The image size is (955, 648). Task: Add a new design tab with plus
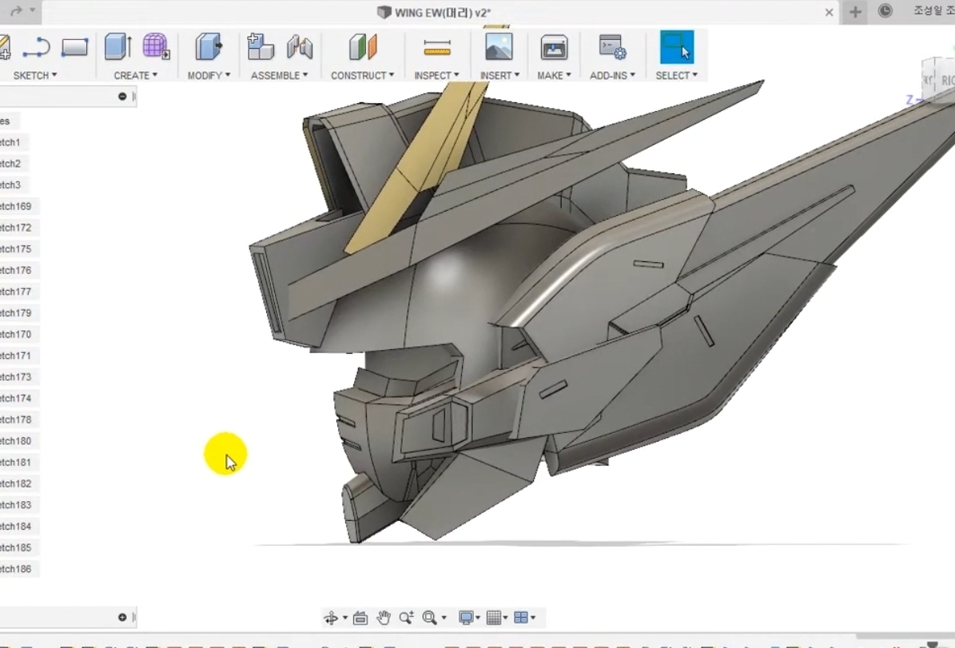point(855,12)
